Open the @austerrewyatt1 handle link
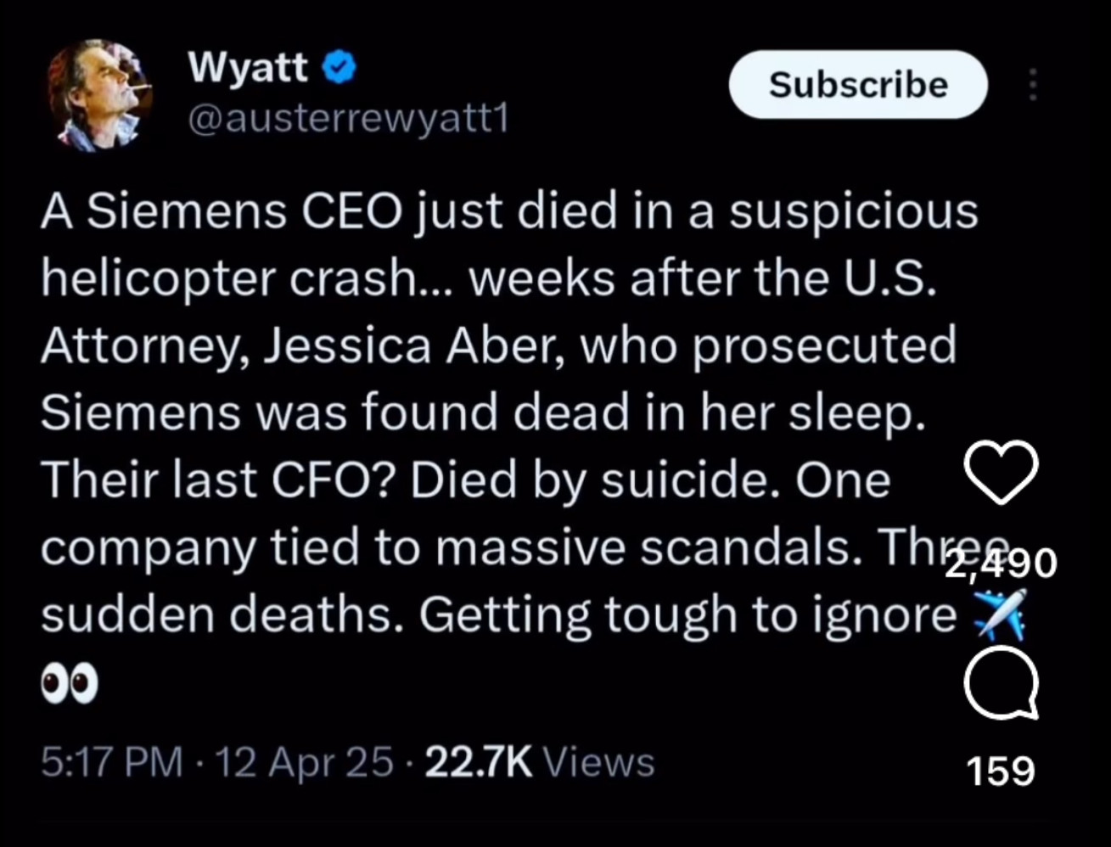Screen dimensions: 1111x847 (x=347, y=121)
